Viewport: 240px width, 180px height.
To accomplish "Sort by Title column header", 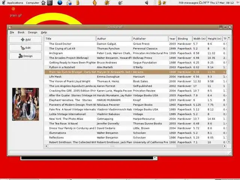I will pyautogui.click(x=70, y=39).
